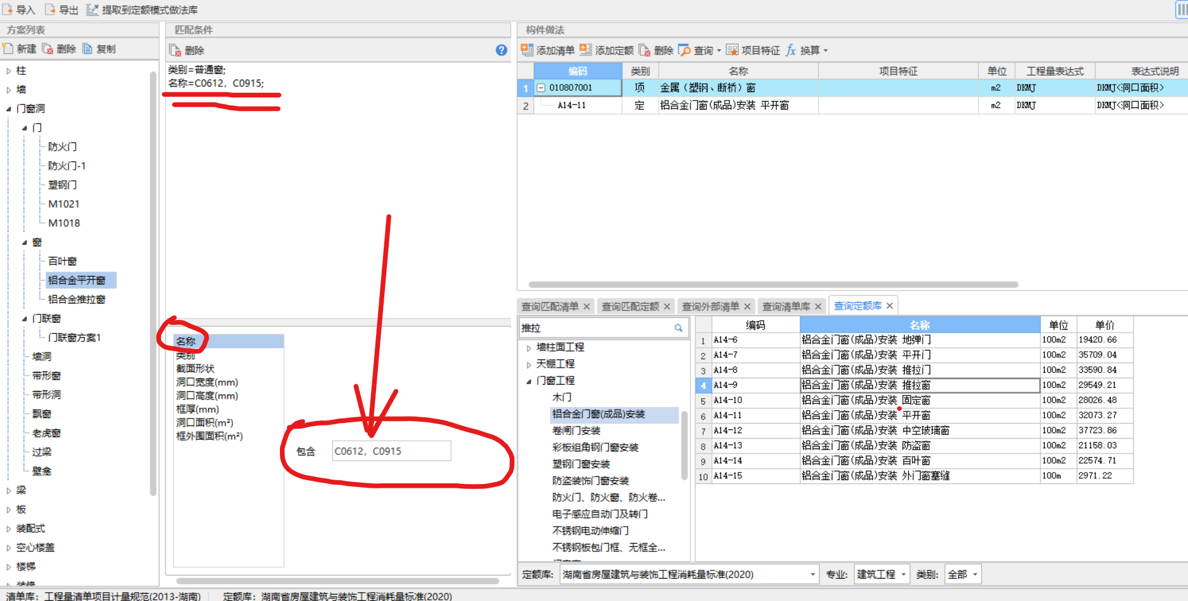
Task: Click the scheme list vertical scrollbar
Action: [x=153, y=283]
